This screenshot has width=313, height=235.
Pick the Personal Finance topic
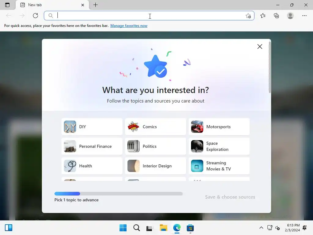[92, 146]
